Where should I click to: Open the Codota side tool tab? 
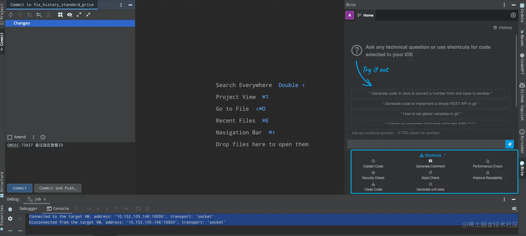coord(522,13)
